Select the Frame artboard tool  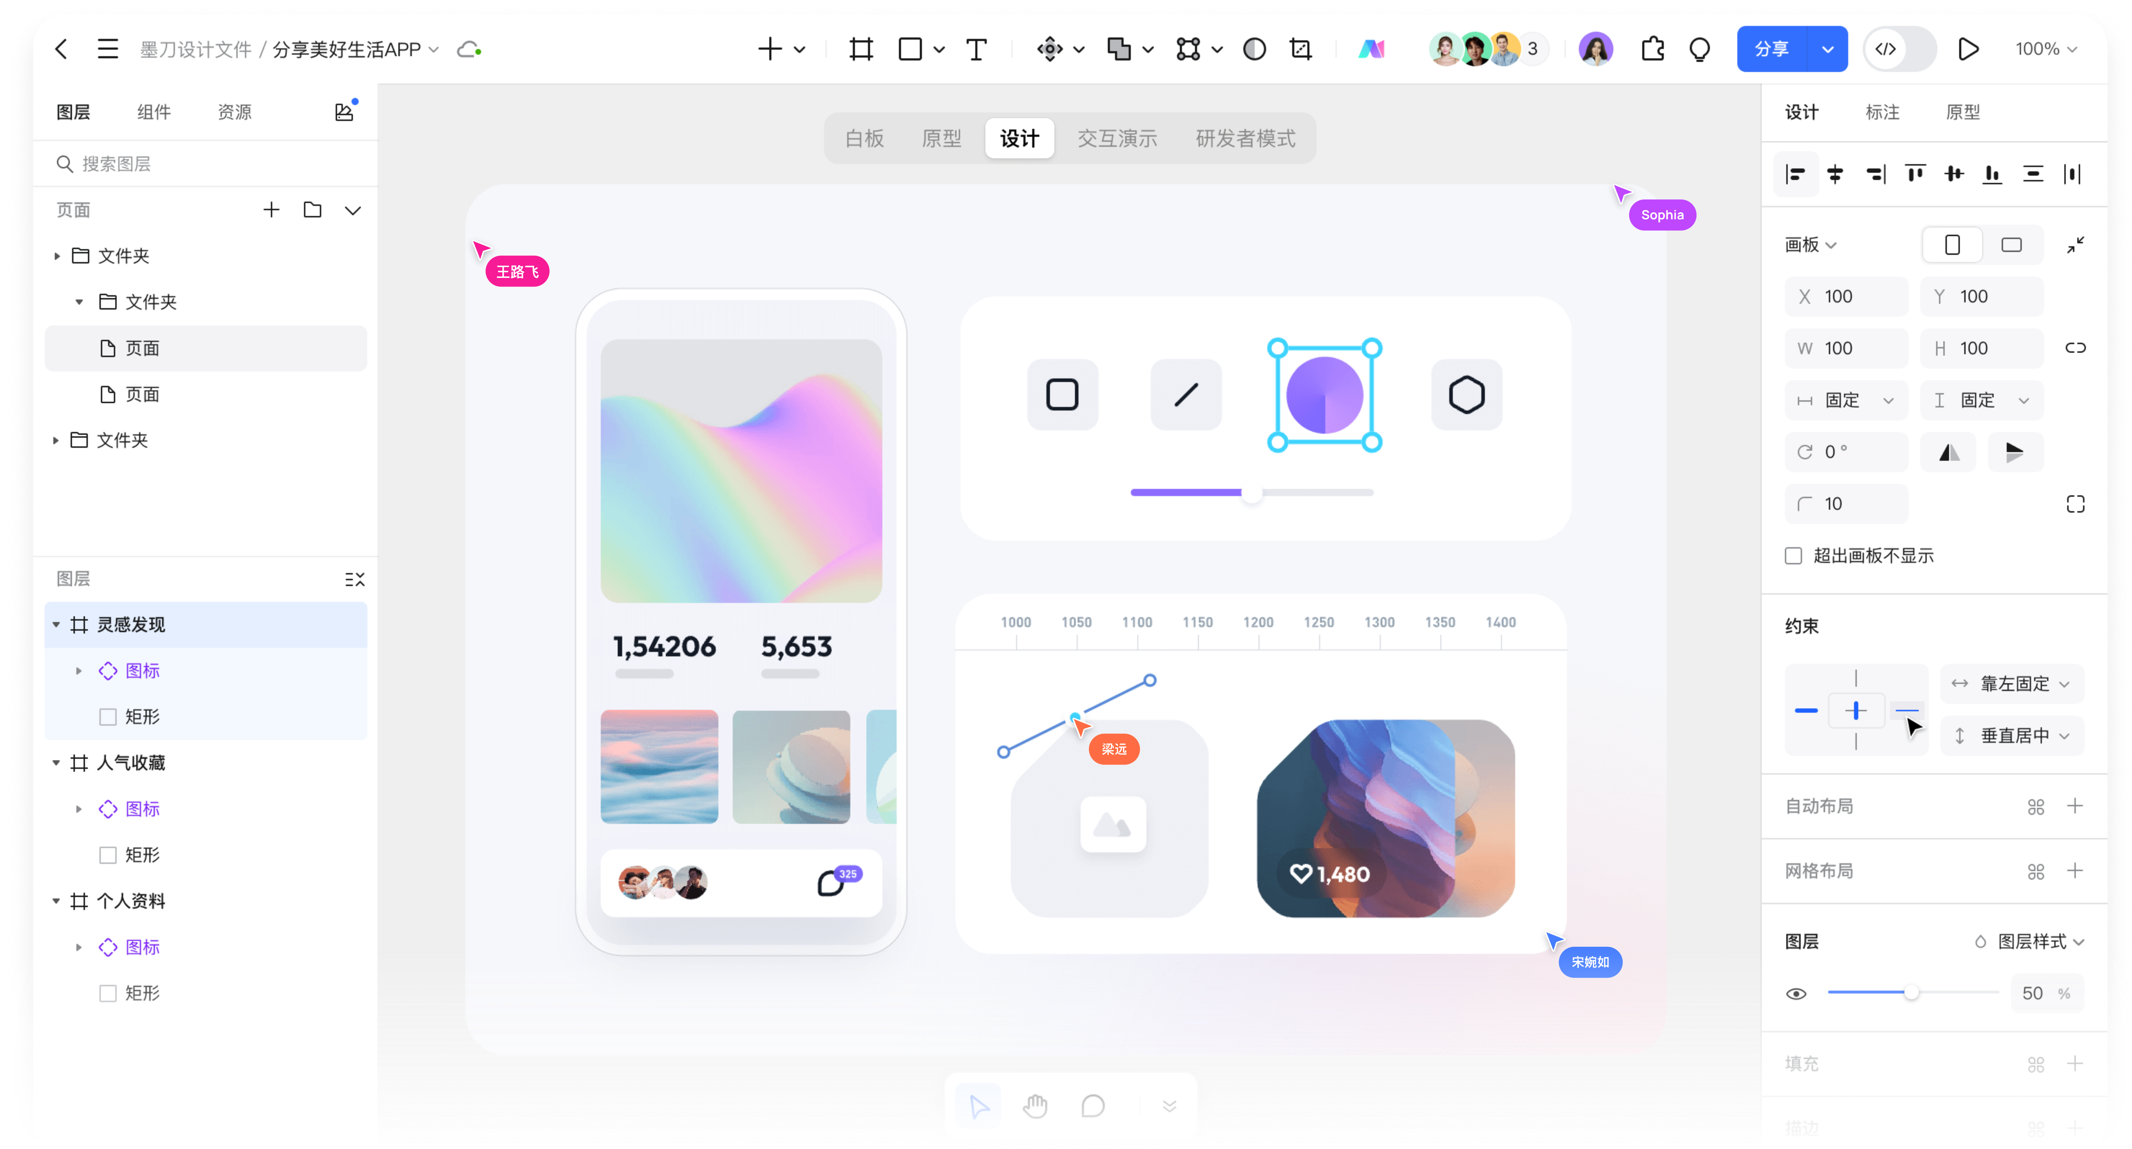[x=861, y=50]
